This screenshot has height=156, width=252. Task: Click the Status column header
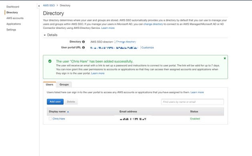pos(194,111)
